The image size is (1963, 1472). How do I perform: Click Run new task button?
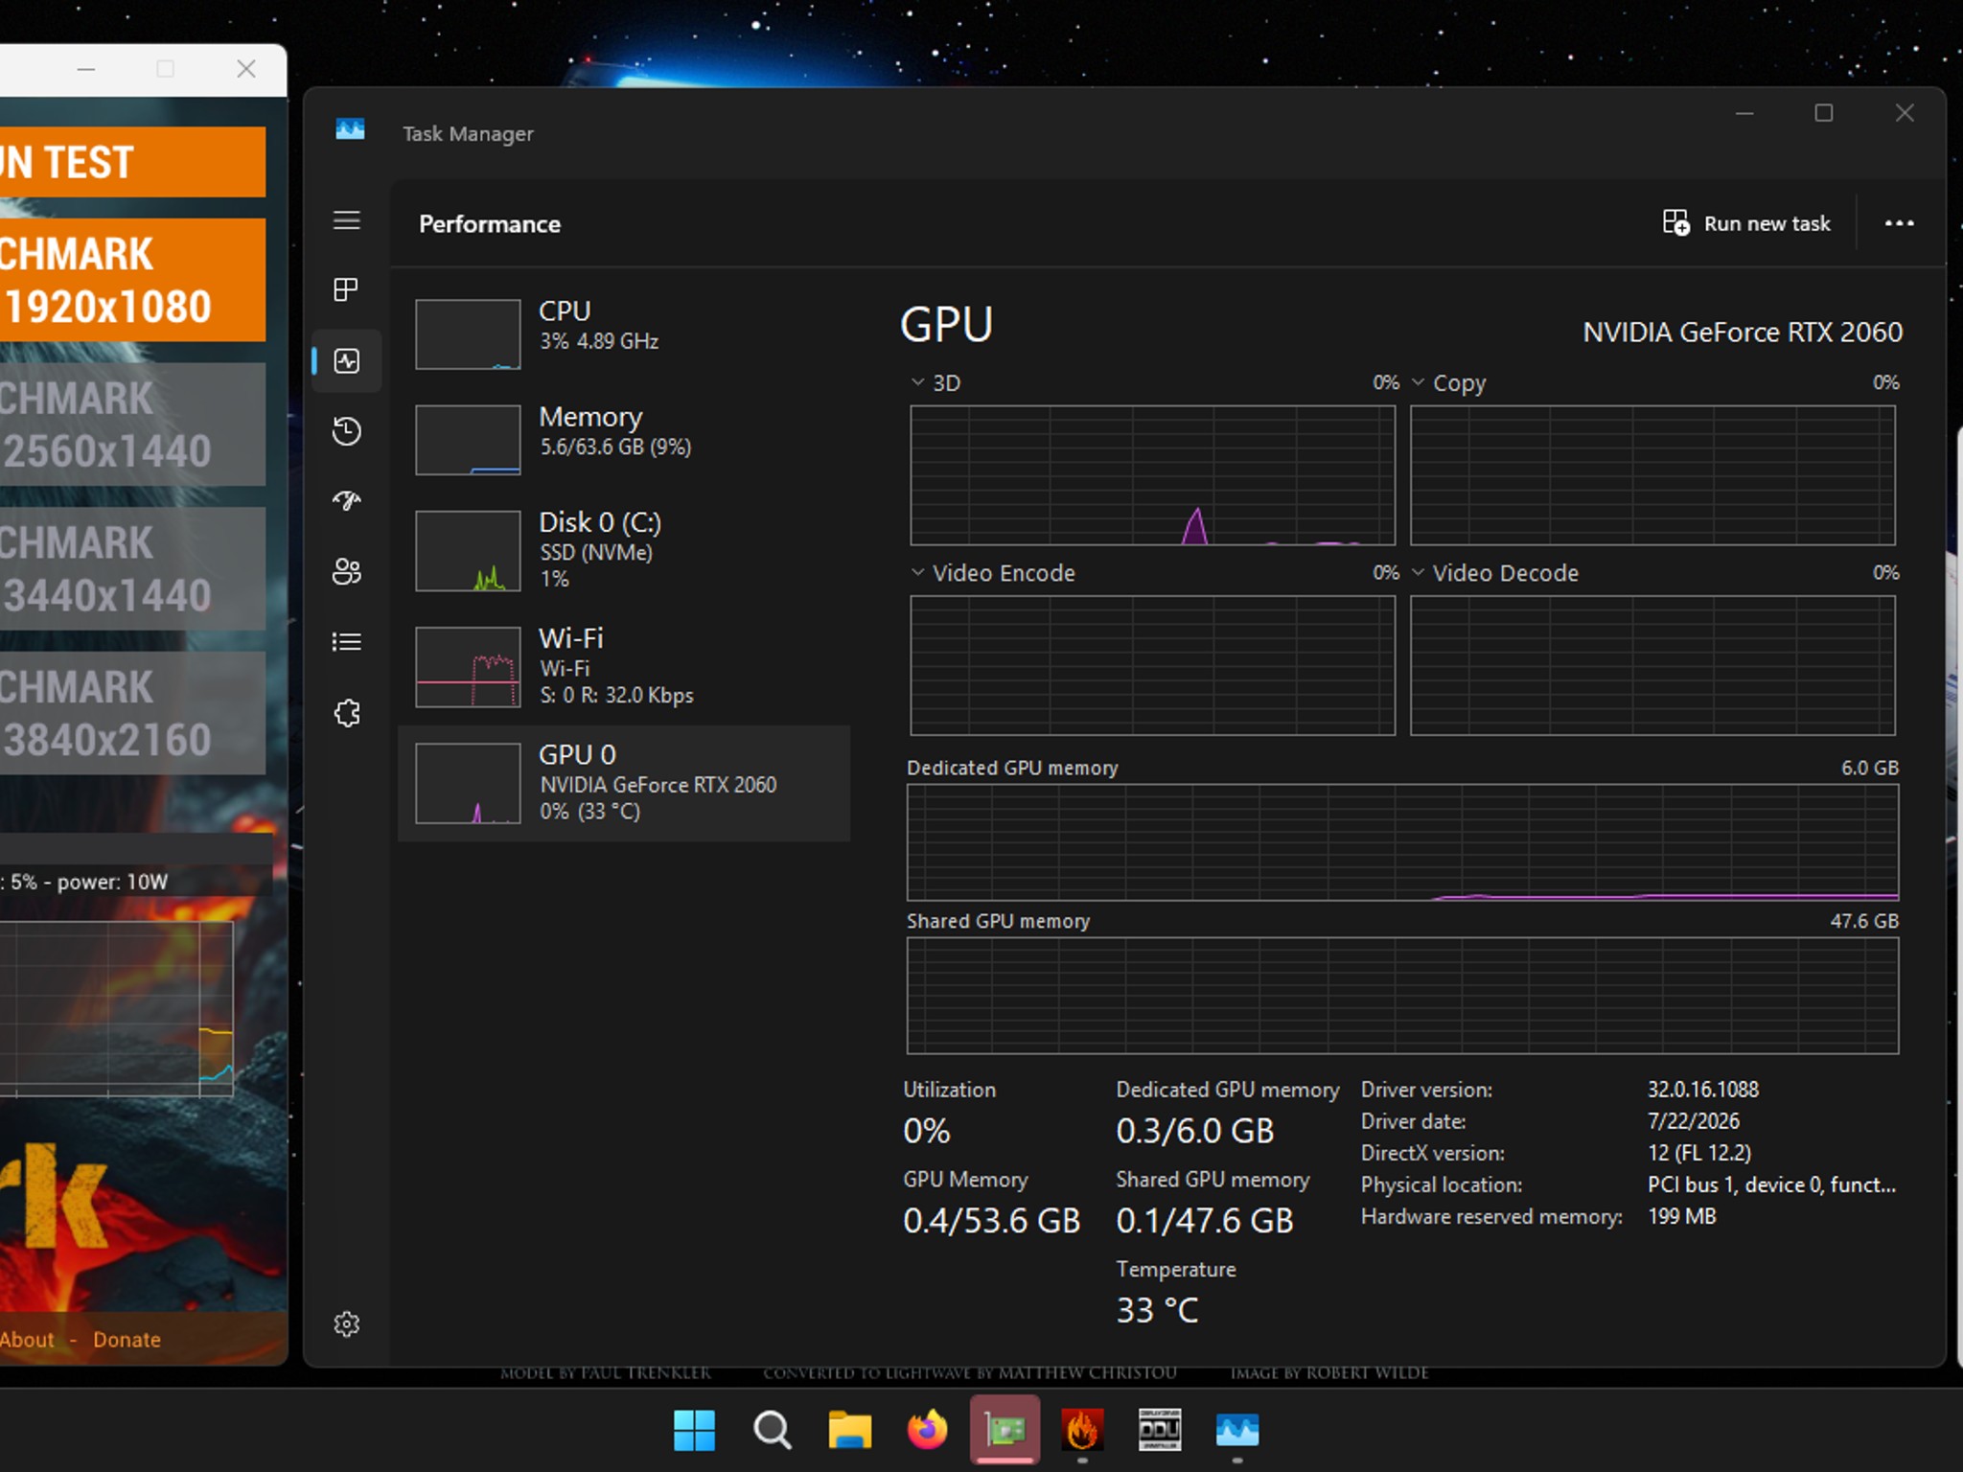tap(1746, 223)
